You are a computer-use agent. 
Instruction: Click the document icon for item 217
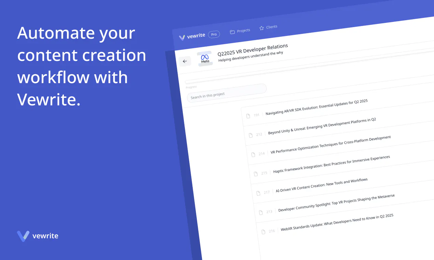click(258, 193)
